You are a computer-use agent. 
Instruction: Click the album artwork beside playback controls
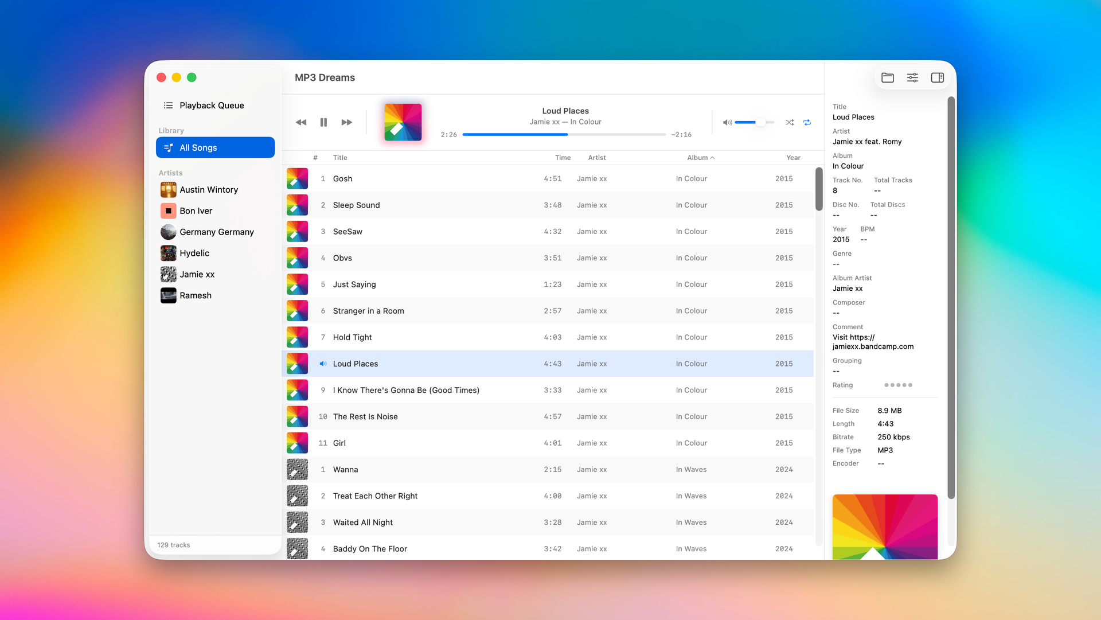click(403, 122)
